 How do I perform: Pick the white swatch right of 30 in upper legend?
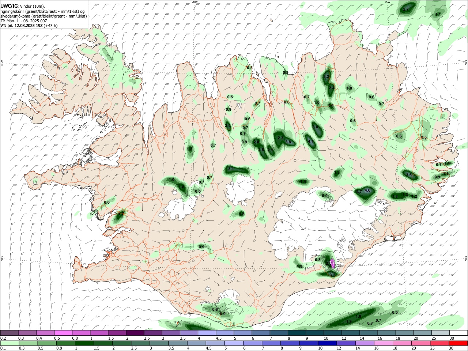tap(458, 333)
